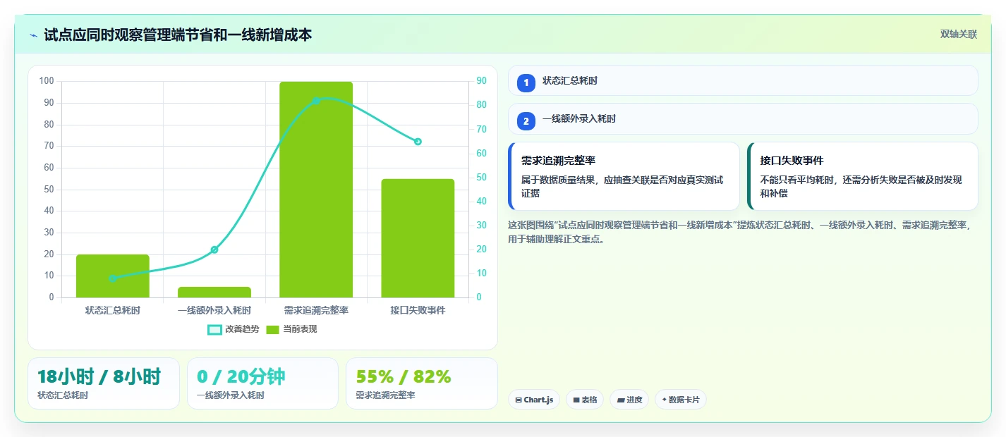Click the green 当前表现 legend swatch
The height and width of the screenshot is (437, 1006).
point(273,329)
